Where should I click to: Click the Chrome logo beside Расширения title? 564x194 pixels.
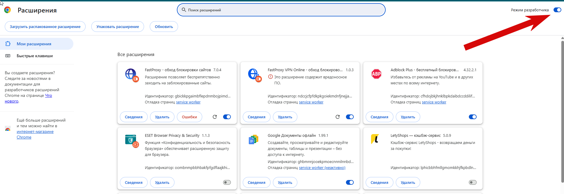7,10
